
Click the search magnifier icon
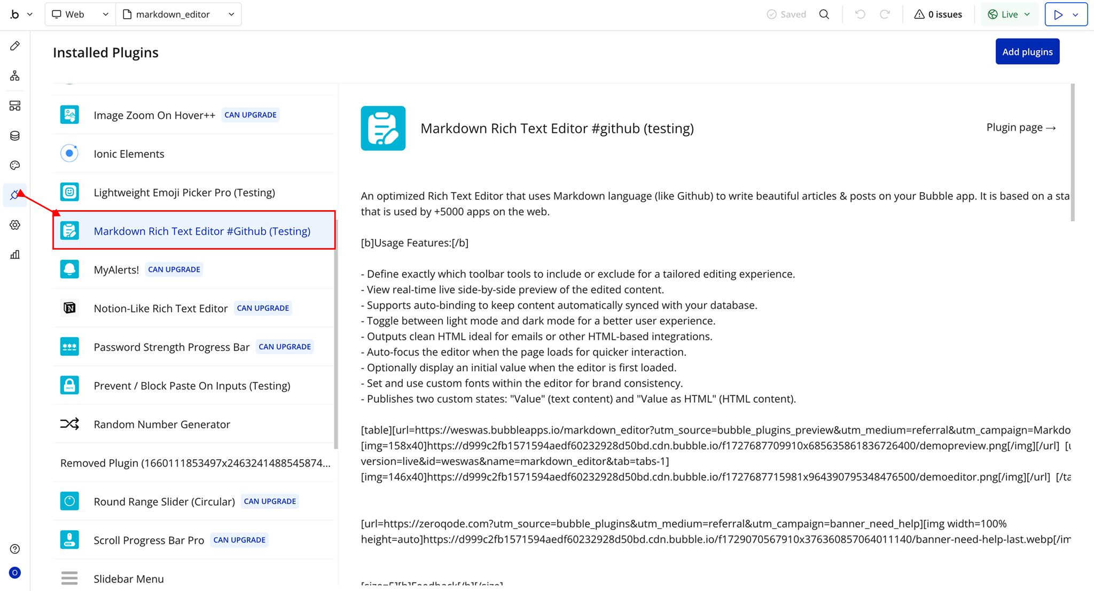pyautogui.click(x=824, y=14)
